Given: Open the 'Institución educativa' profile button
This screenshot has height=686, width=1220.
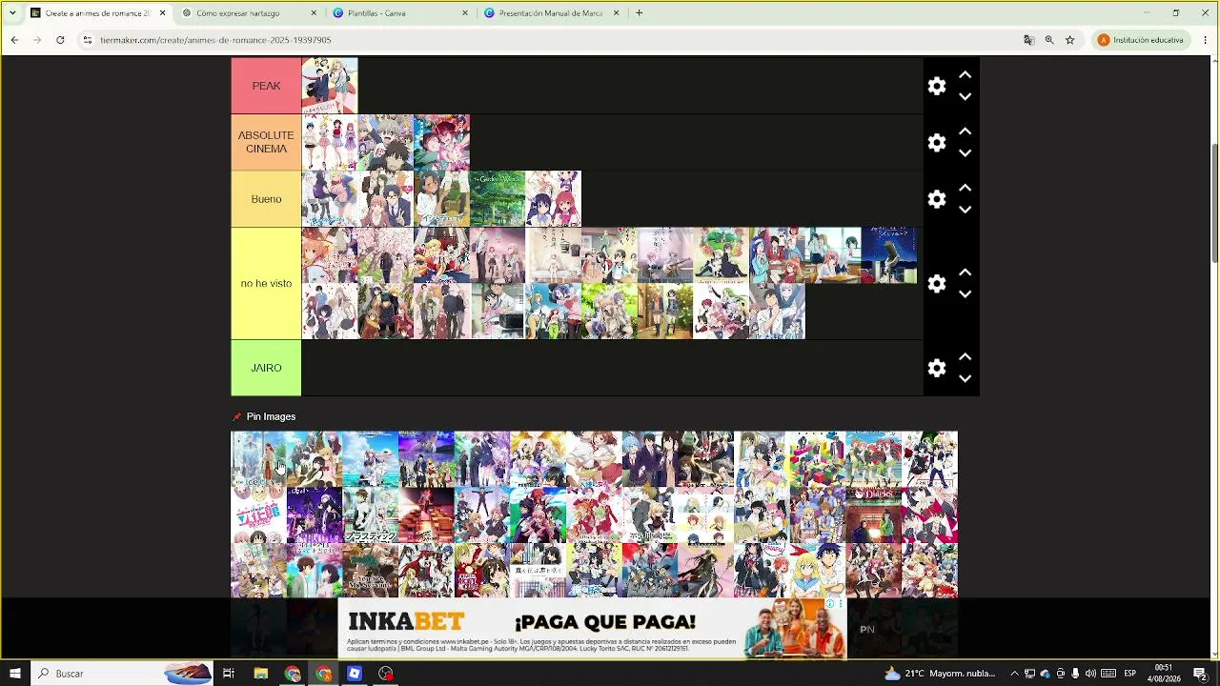Looking at the screenshot, I should (1140, 40).
